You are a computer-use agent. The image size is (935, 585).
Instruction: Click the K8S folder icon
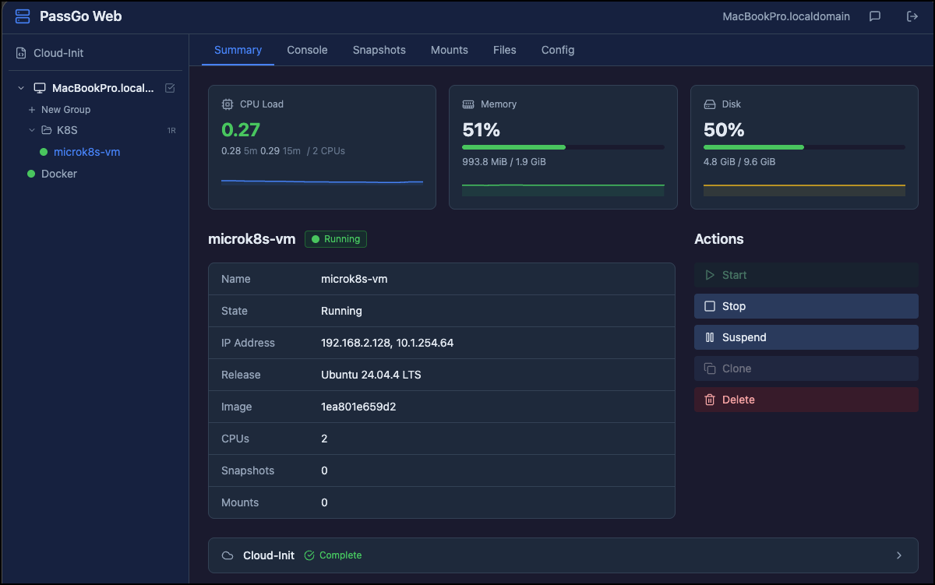point(46,130)
